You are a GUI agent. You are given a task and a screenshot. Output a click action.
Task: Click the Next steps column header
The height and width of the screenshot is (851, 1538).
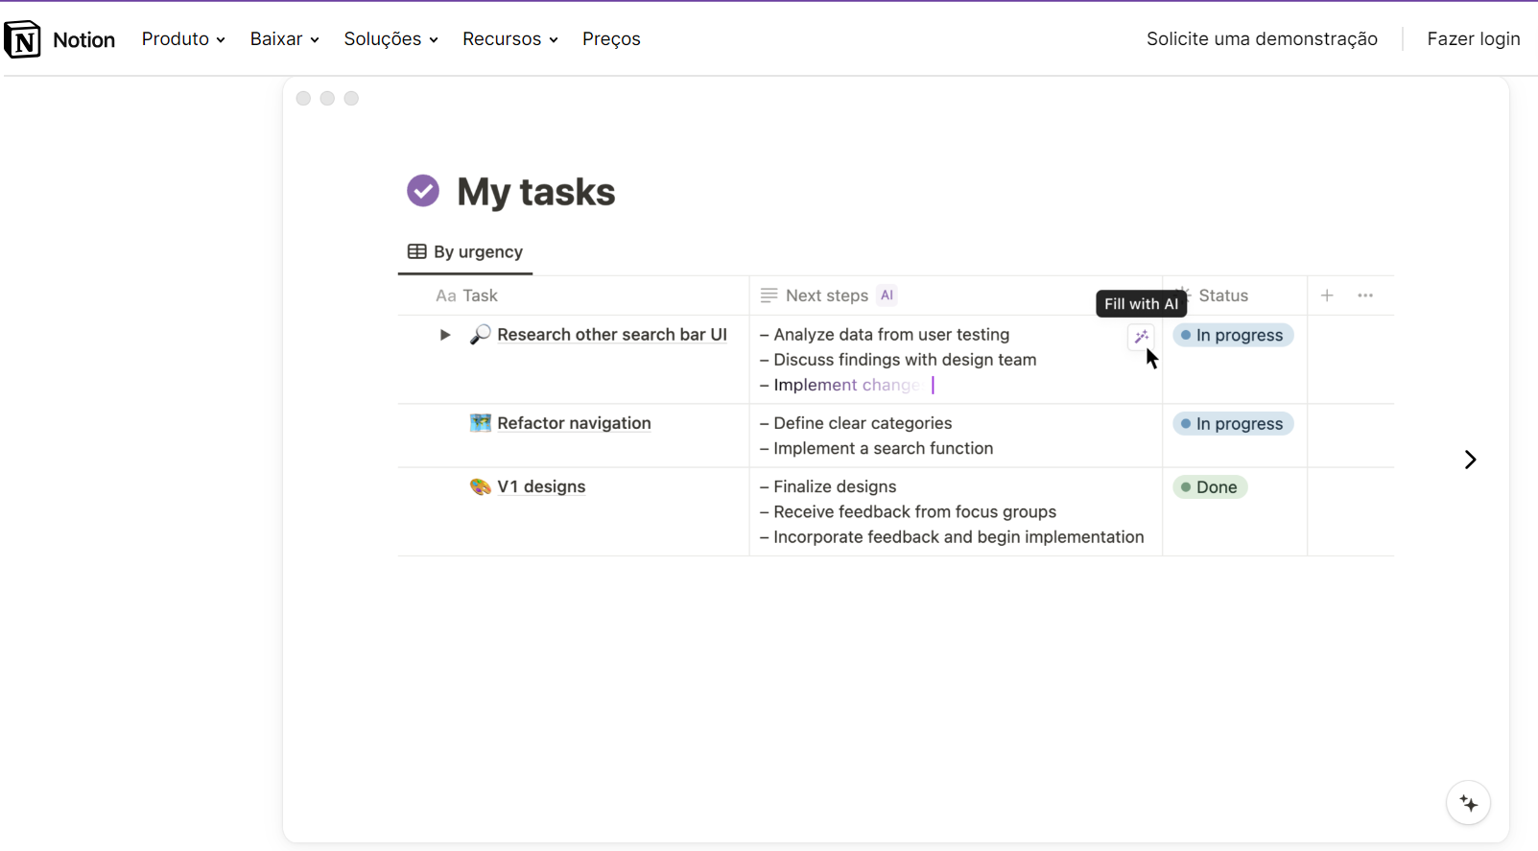pos(956,295)
